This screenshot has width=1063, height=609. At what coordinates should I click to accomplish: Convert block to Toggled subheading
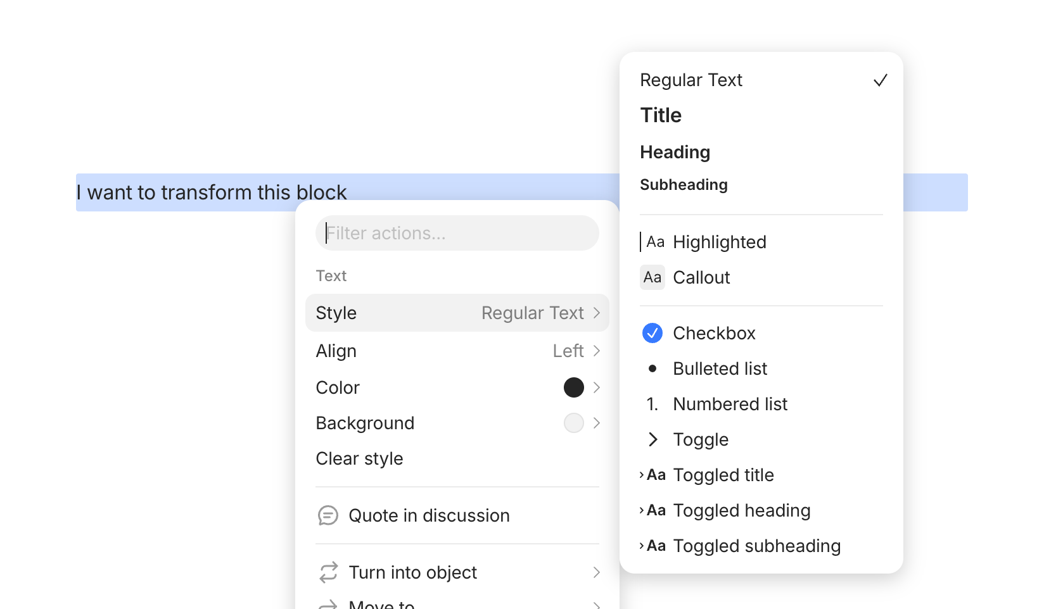click(x=761, y=546)
